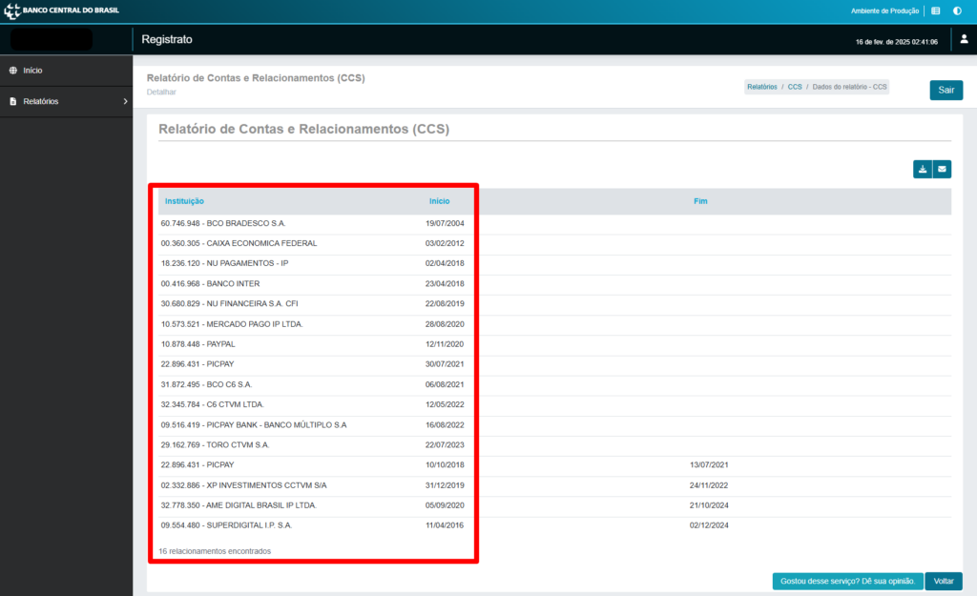977x596 pixels.
Task: Select the start date 12/05/2022
Action: (445, 404)
